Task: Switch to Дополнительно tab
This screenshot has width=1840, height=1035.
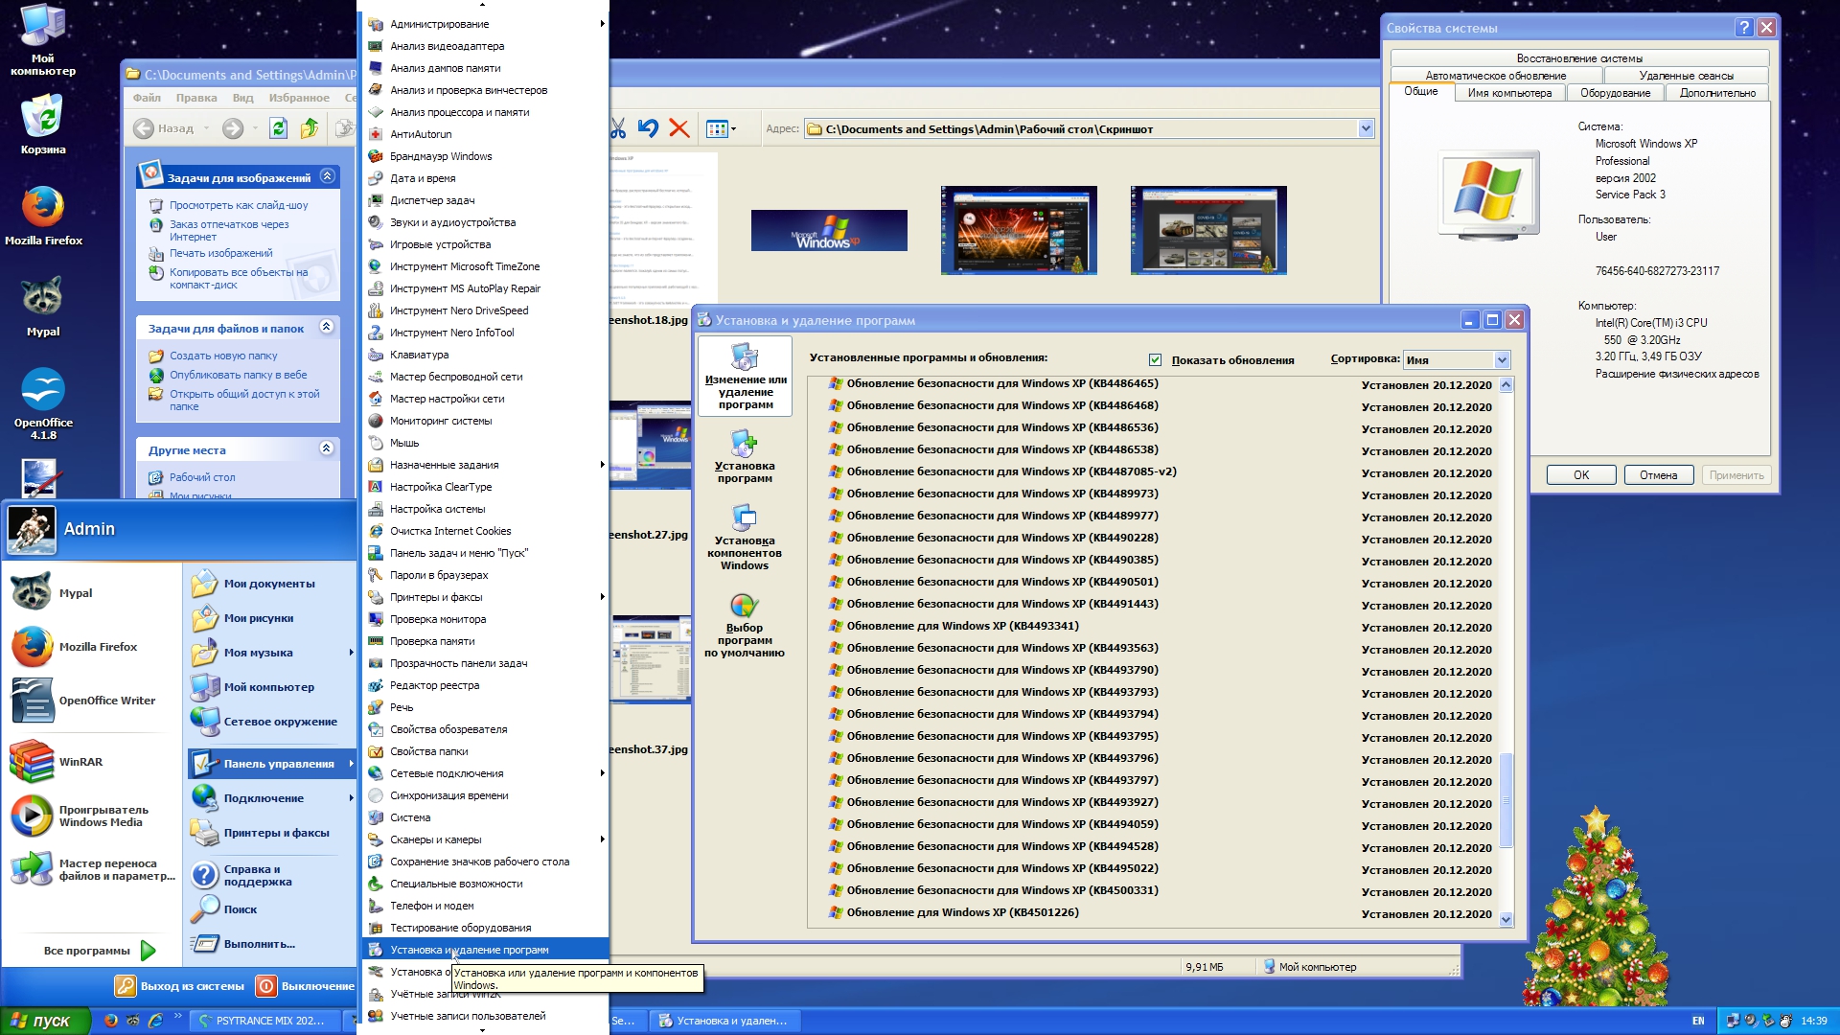Action: click(x=1717, y=93)
